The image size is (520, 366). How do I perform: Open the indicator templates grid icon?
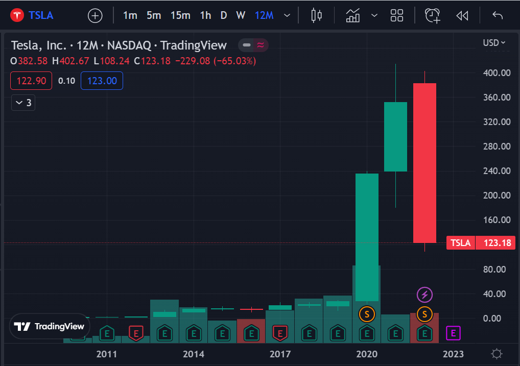point(396,15)
